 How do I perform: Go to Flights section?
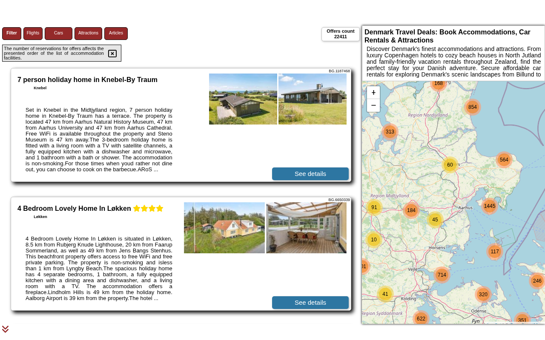coord(33,34)
